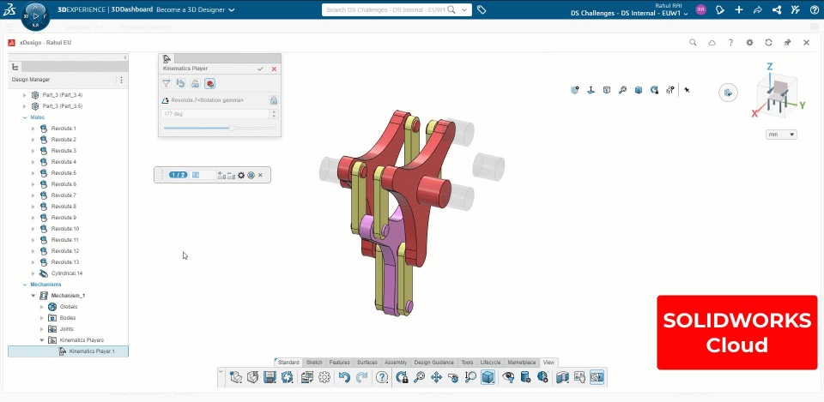Click the plus Add icon in top bar
Screen dimensions: 824x402
click(739, 9)
